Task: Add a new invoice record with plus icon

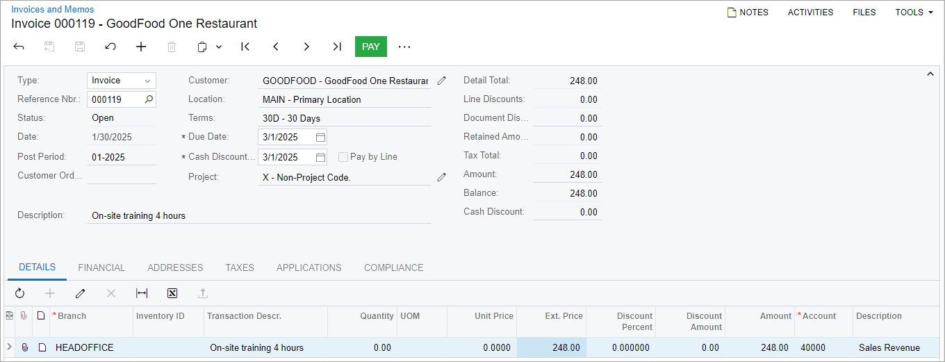Action: [141, 47]
